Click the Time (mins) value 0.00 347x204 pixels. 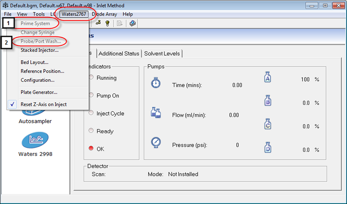coord(237,85)
